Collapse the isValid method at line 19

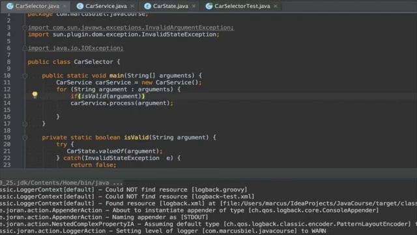click(25, 138)
